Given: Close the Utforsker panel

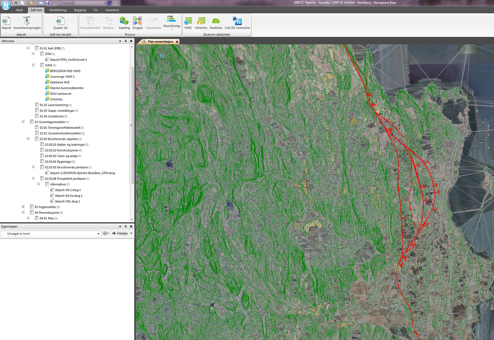Looking at the screenshot, I should [131, 41].
